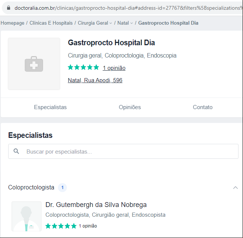The image size is (243, 238).
Task: Open the clinic's 1 opinião link
Action: tap(114, 68)
